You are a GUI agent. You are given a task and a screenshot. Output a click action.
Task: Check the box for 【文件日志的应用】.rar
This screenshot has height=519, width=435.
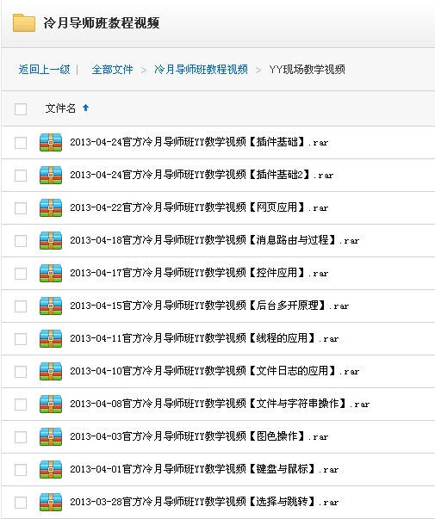click(x=21, y=372)
